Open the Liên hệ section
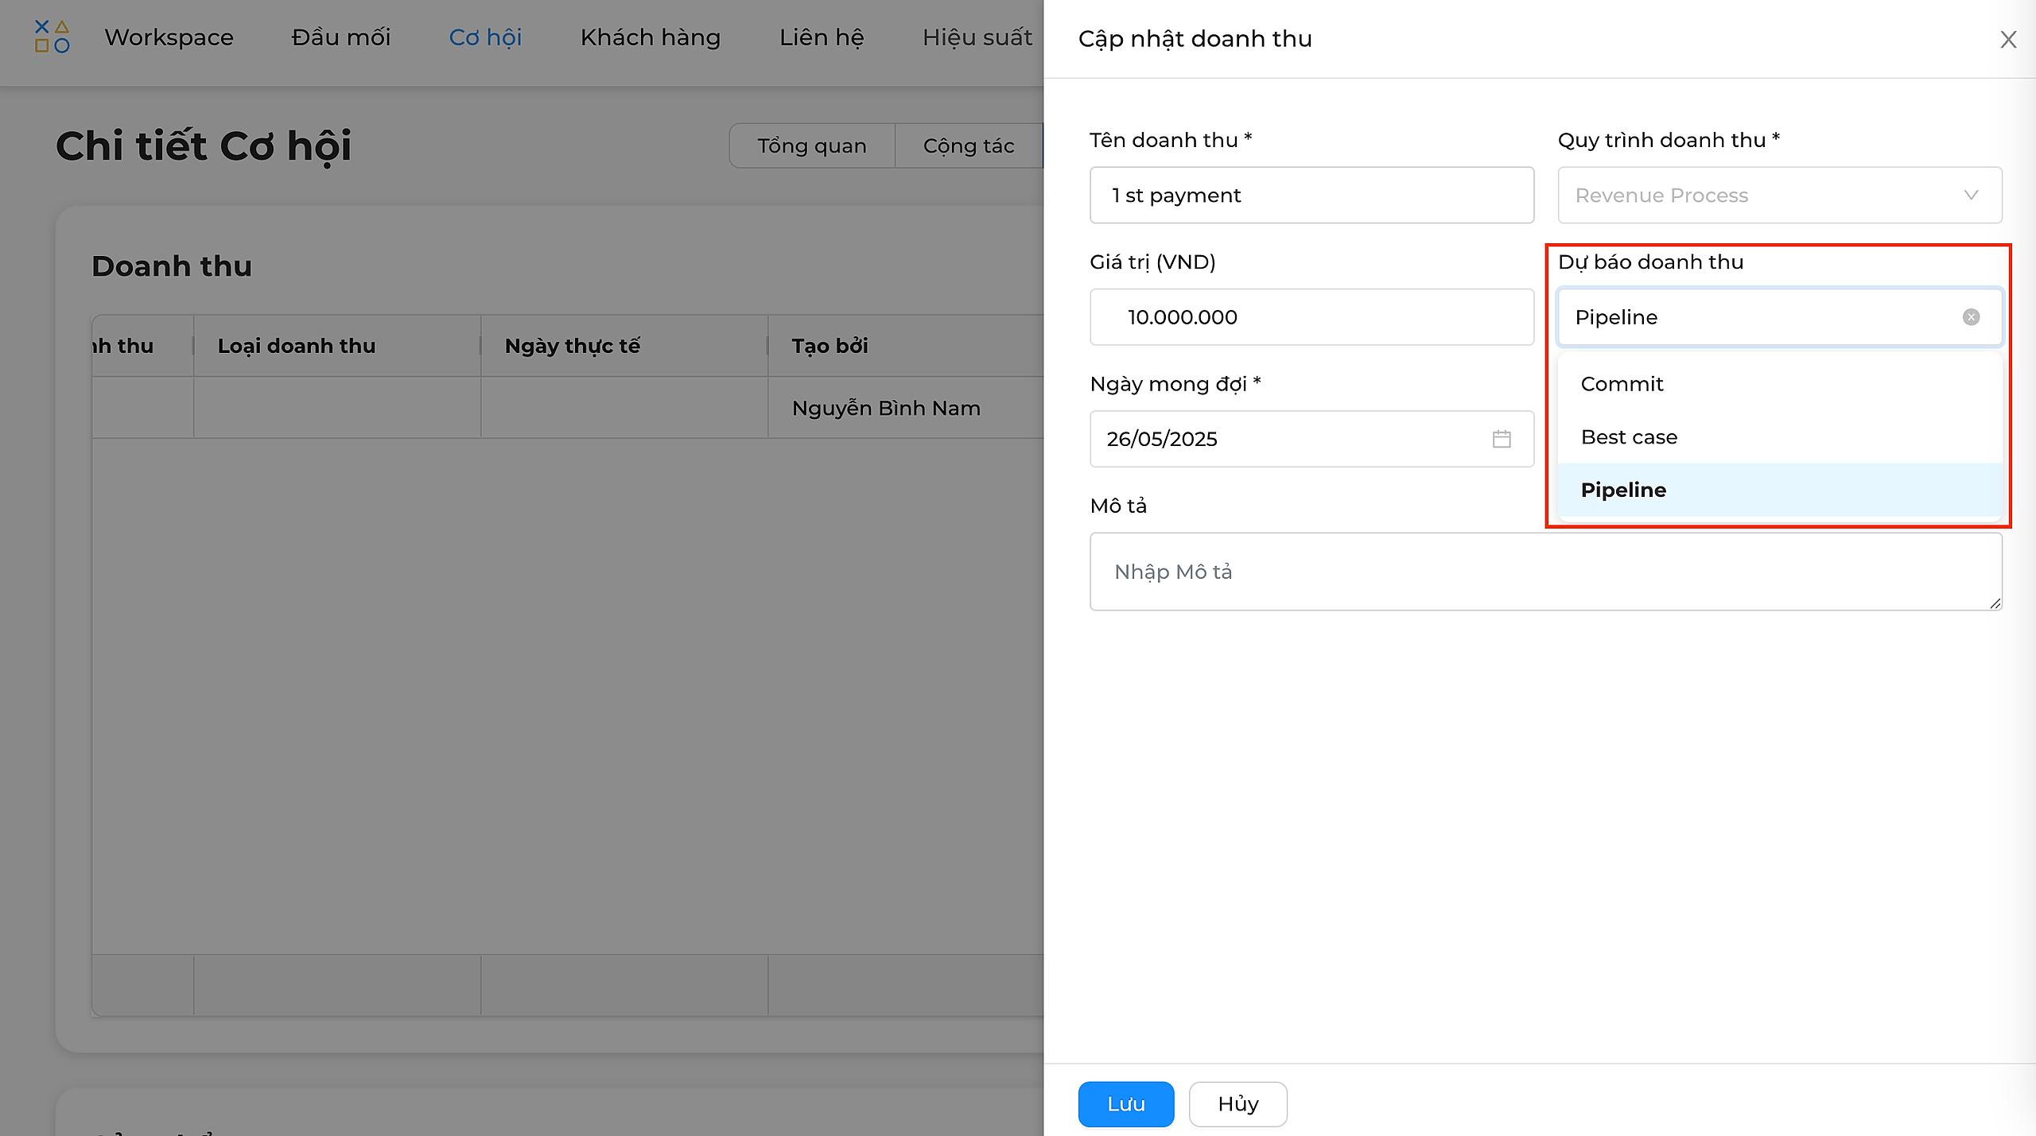Viewport: 2036px width, 1136px height. (822, 37)
